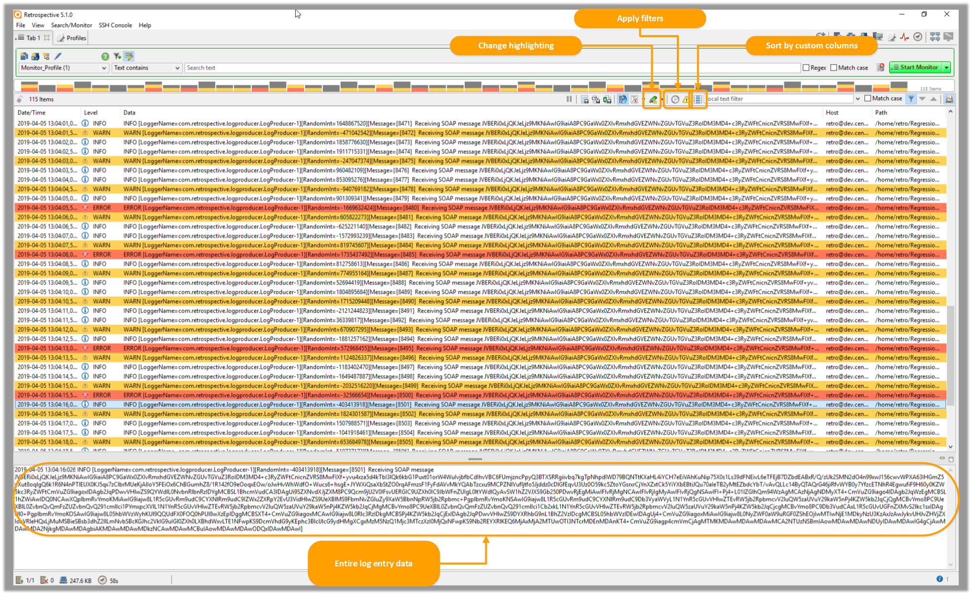Expand the highlighting icon dropdown arrow
972x595 pixels.
661,99
